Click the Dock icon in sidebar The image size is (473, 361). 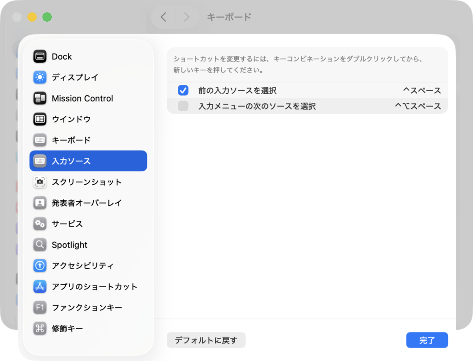40,56
